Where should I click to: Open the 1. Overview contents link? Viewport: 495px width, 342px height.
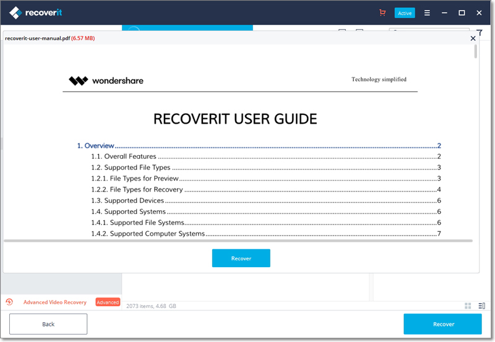(x=259, y=146)
